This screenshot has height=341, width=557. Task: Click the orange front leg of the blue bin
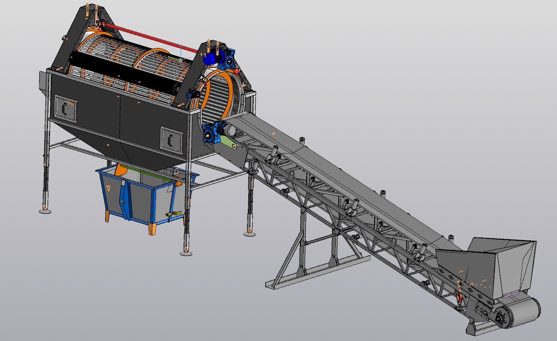[x=152, y=229]
